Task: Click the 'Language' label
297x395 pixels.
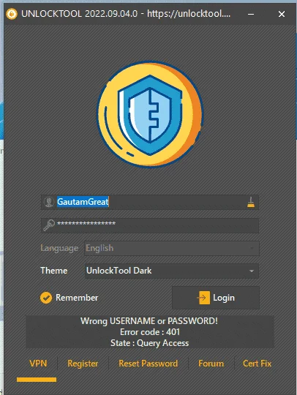Action: [x=59, y=248]
